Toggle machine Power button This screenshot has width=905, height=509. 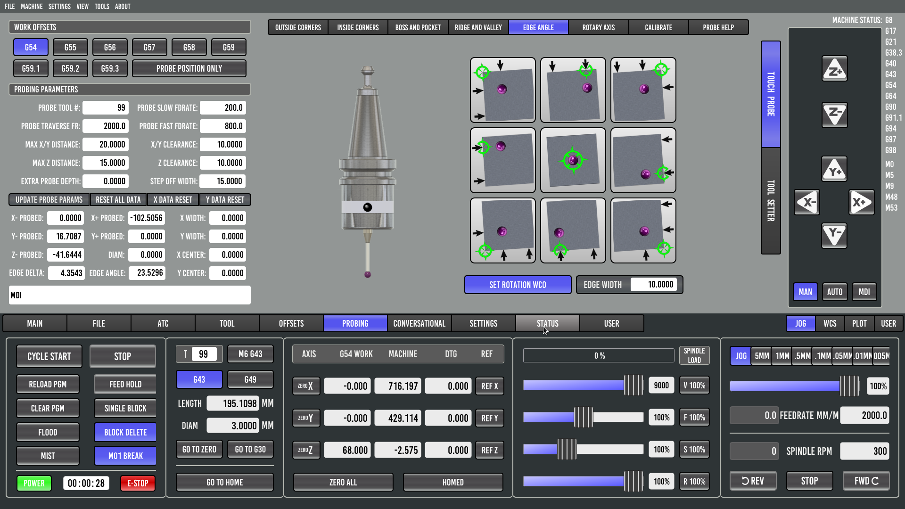pos(34,483)
